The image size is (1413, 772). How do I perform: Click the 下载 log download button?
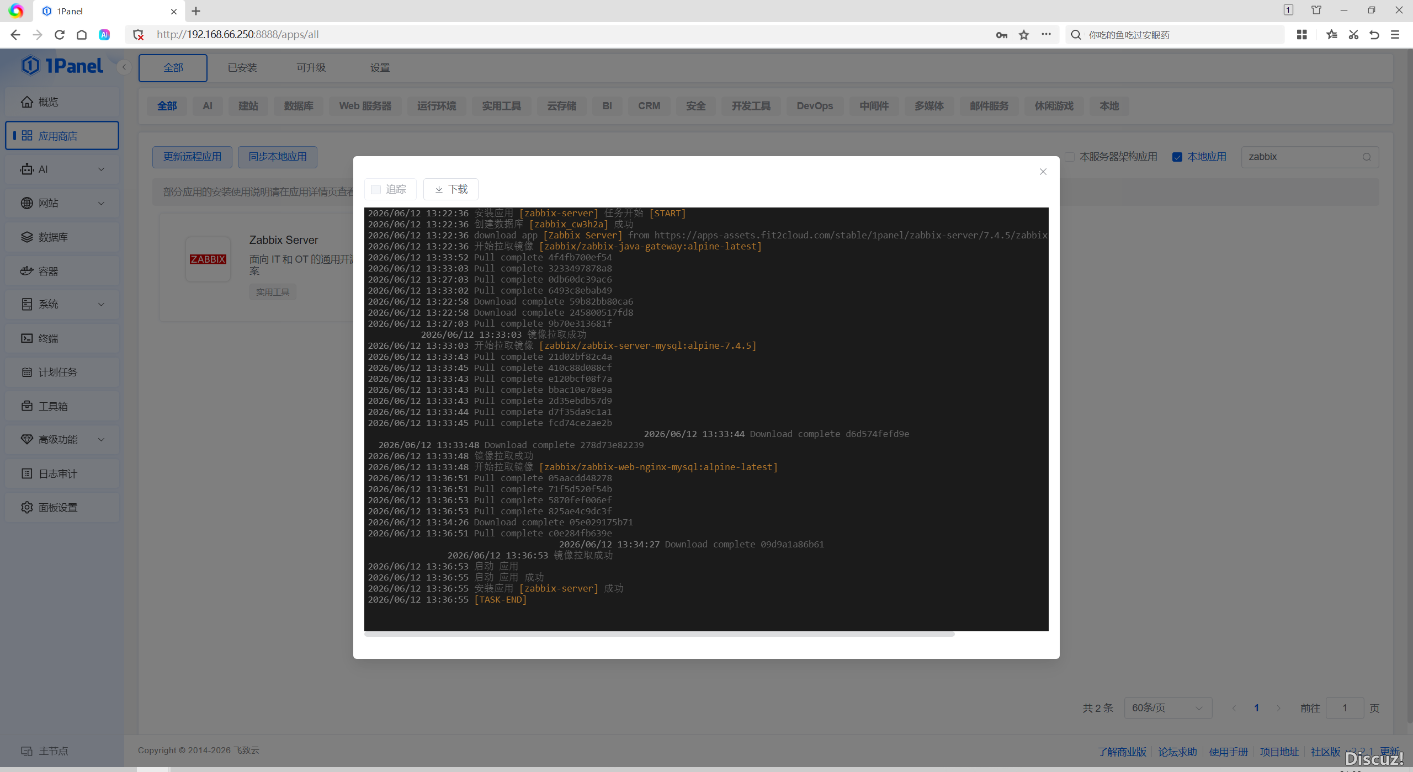coord(451,189)
